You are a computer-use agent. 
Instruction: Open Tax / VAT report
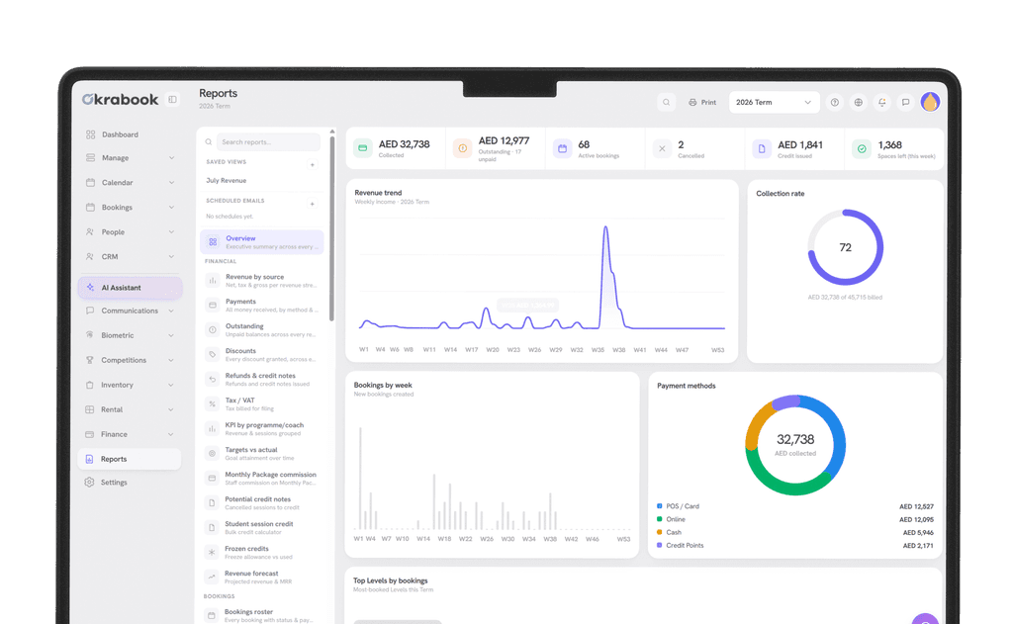tap(261, 404)
